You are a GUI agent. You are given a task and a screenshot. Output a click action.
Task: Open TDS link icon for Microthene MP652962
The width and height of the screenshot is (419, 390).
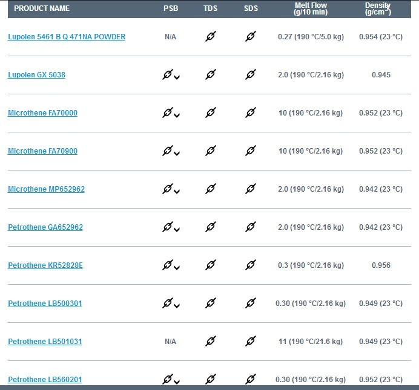[211, 189]
